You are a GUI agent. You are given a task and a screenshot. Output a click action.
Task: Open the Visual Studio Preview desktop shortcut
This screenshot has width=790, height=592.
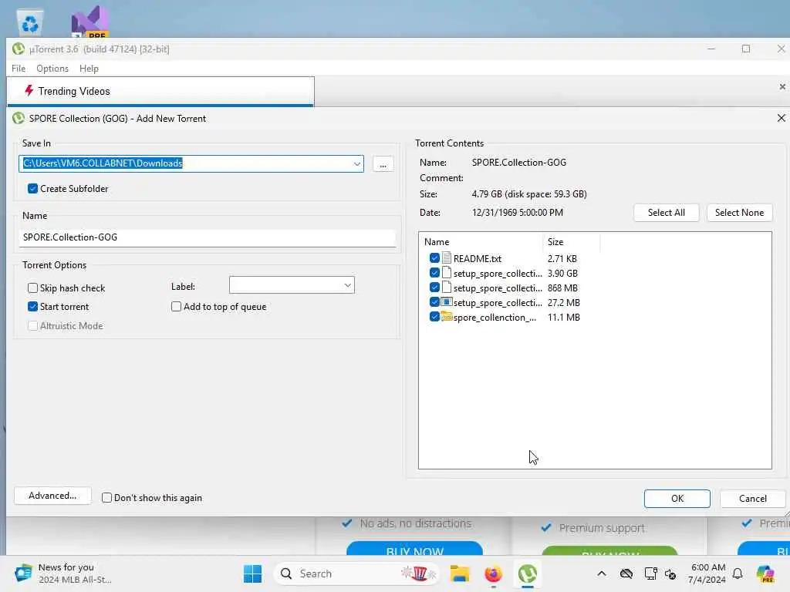point(89,22)
